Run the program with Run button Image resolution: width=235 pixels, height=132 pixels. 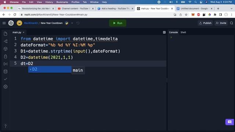pos(117,23)
